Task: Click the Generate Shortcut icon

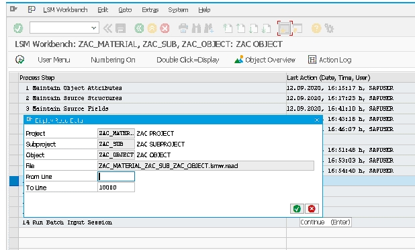Action: click(x=297, y=28)
